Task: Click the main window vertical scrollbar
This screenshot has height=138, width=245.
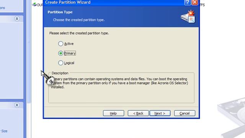Action: (x=29, y=52)
